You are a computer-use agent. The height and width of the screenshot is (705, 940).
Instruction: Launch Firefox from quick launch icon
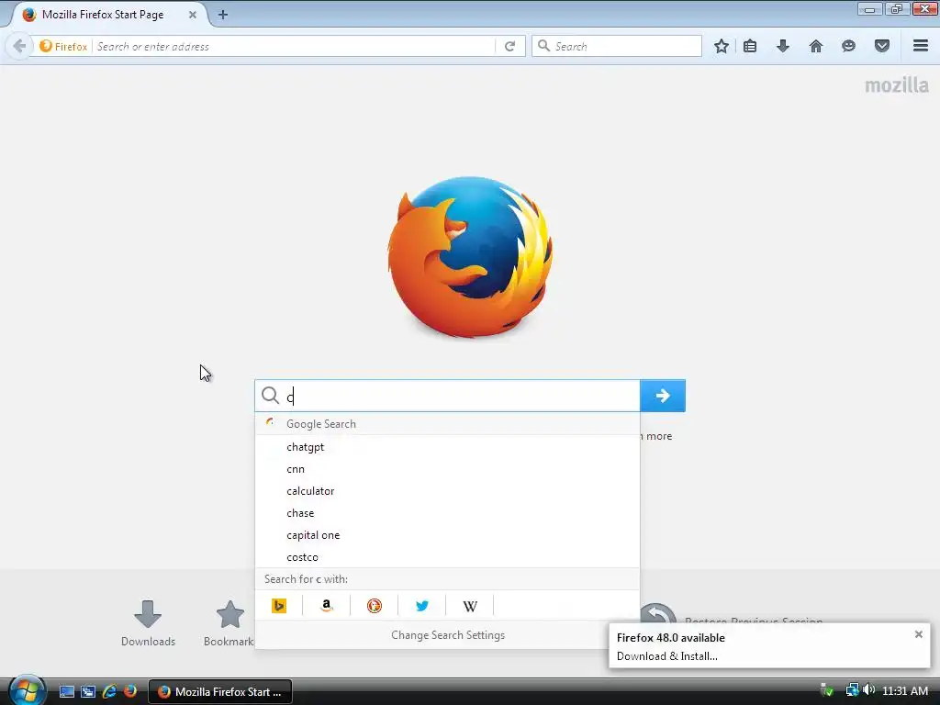130,691
